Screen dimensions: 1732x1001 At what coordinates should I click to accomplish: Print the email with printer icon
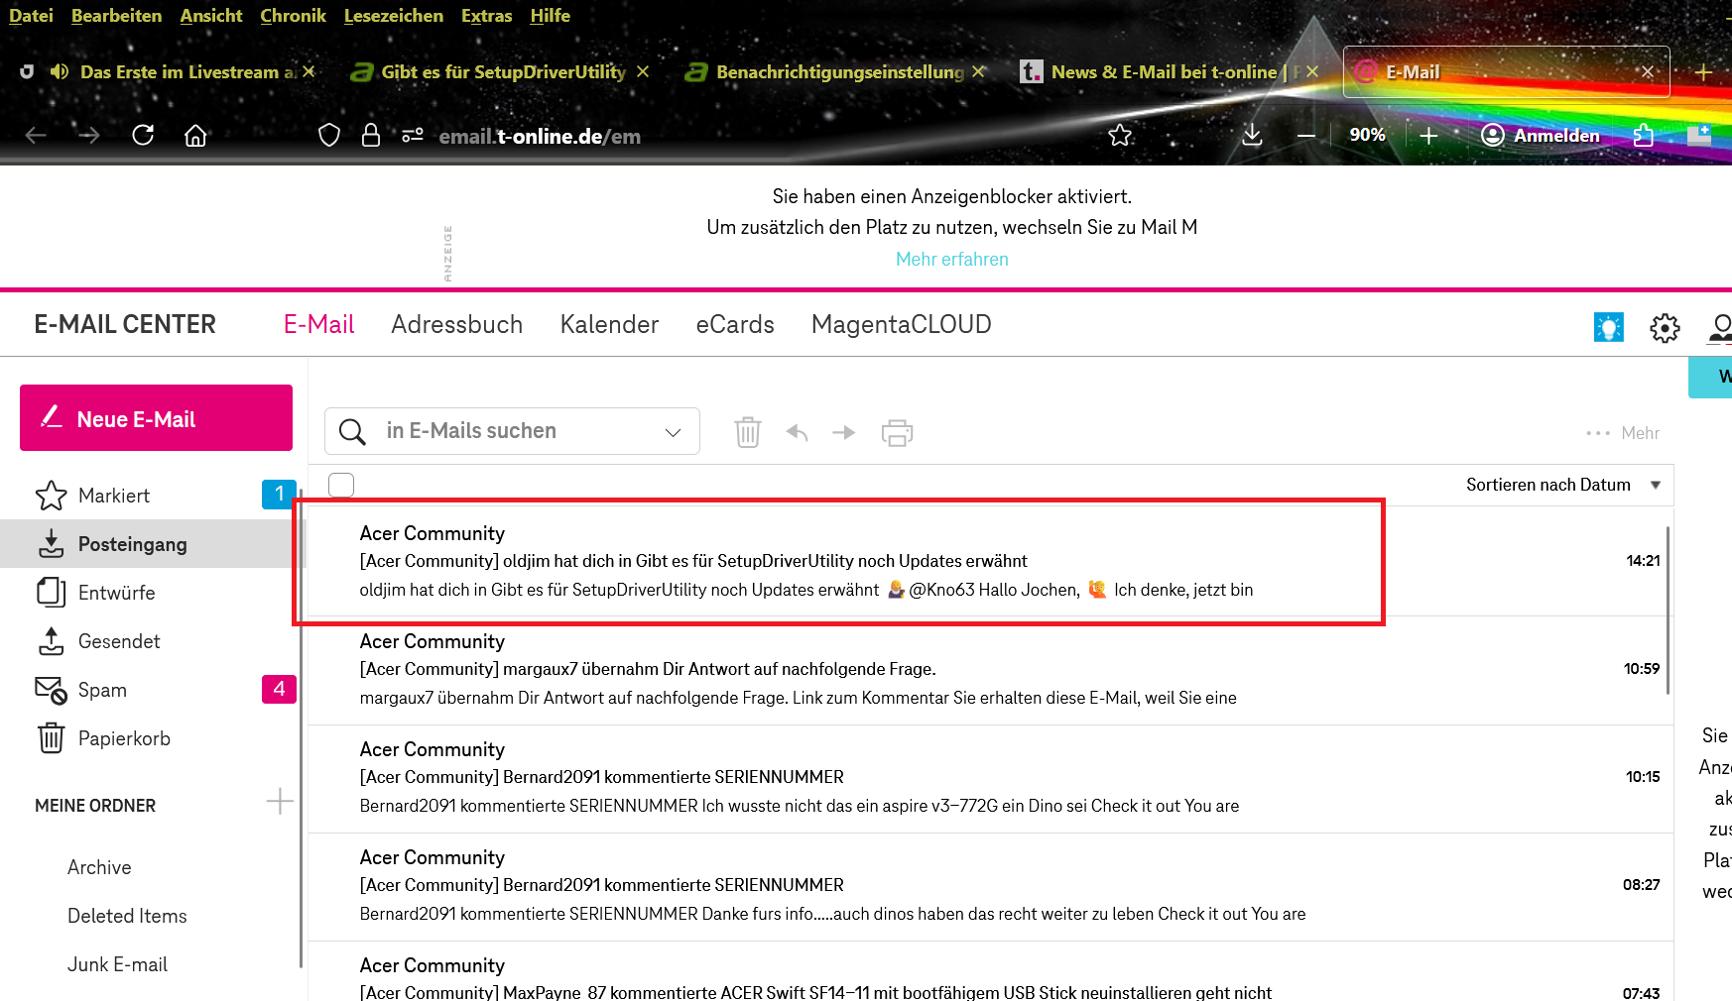coord(897,432)
